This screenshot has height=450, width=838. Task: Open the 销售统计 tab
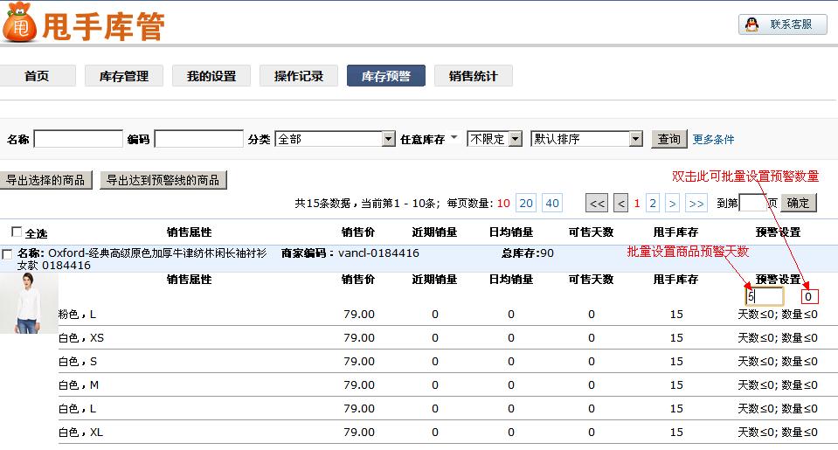point(474,76)
